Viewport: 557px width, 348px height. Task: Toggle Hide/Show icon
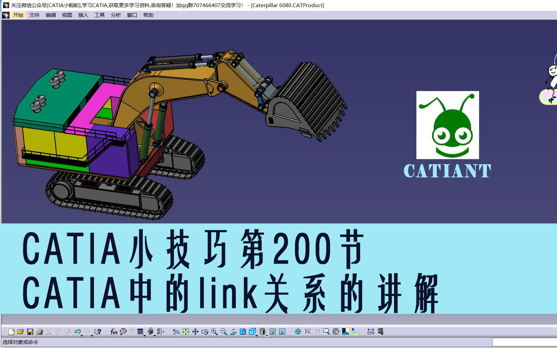[x=273, y=332]
